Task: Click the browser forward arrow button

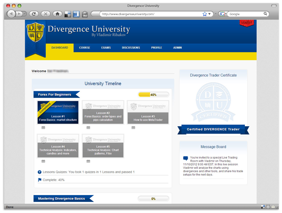Action: pos(19,14)
